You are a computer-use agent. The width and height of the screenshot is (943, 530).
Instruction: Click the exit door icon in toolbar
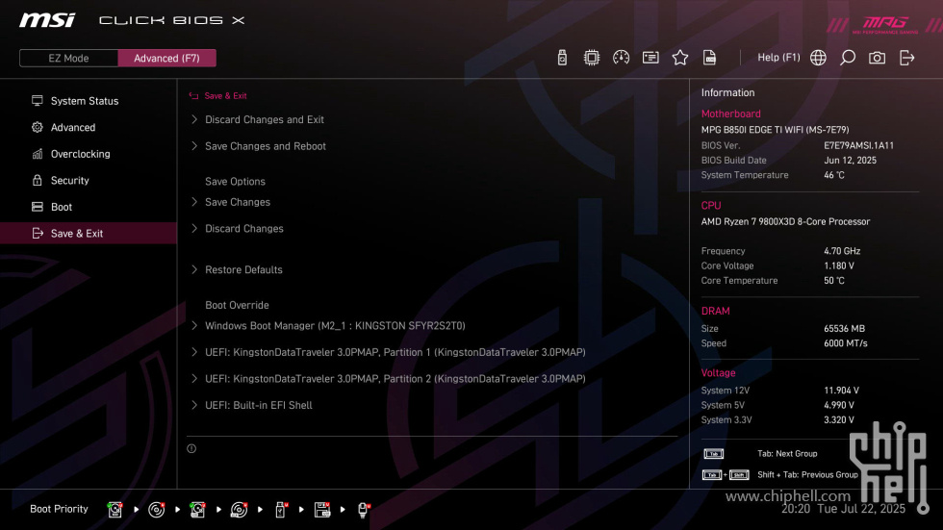[906, 58]
